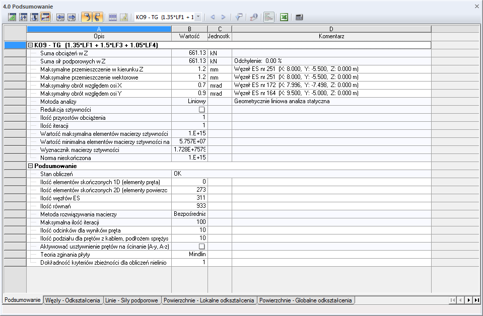Click the Mindlin plate theory value
Screen dimensions: 483x316
click(189, 254)
